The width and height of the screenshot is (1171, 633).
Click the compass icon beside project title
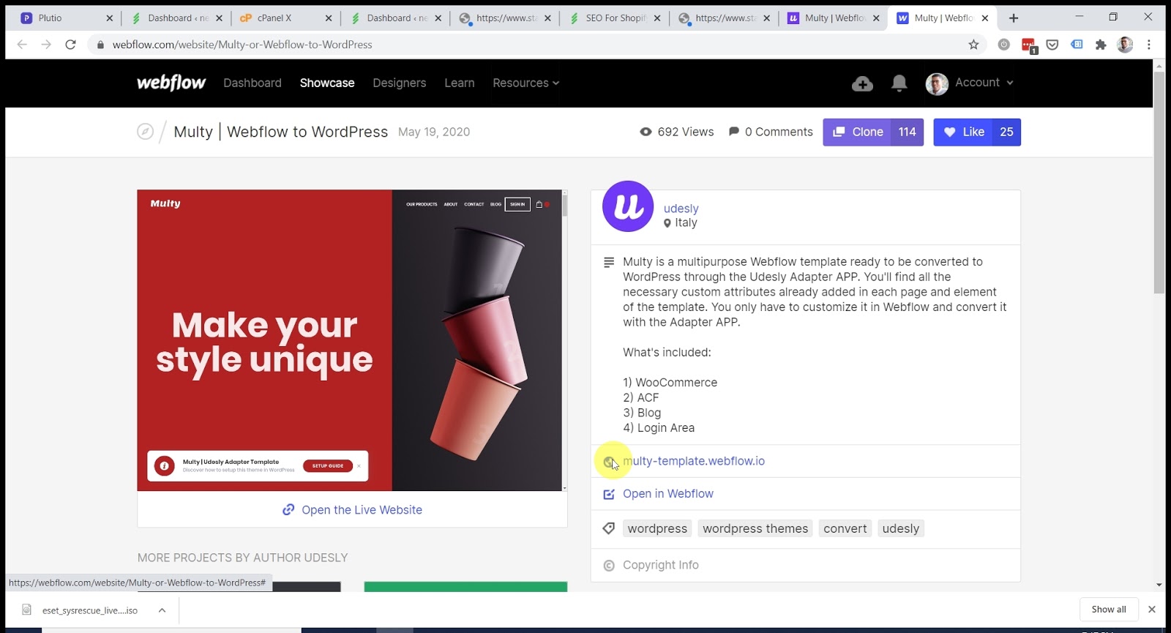146,132
